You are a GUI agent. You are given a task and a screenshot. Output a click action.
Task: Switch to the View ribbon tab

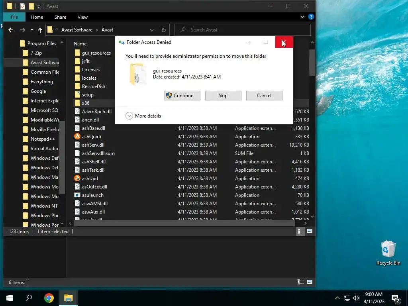pyautogui.click(x=82, y=17)
